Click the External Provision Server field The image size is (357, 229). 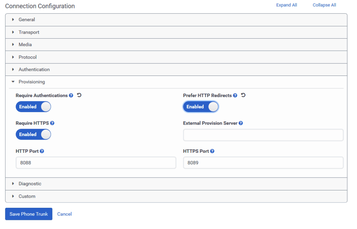[263, 135]
